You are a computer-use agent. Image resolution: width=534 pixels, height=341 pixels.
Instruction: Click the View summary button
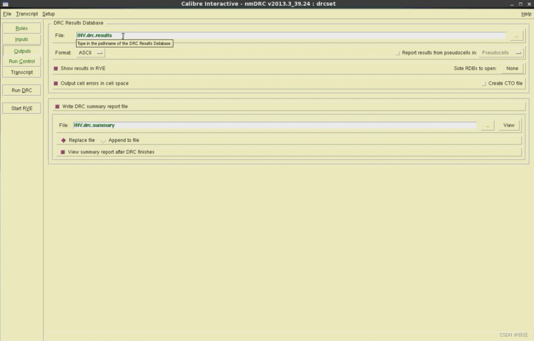509,125
